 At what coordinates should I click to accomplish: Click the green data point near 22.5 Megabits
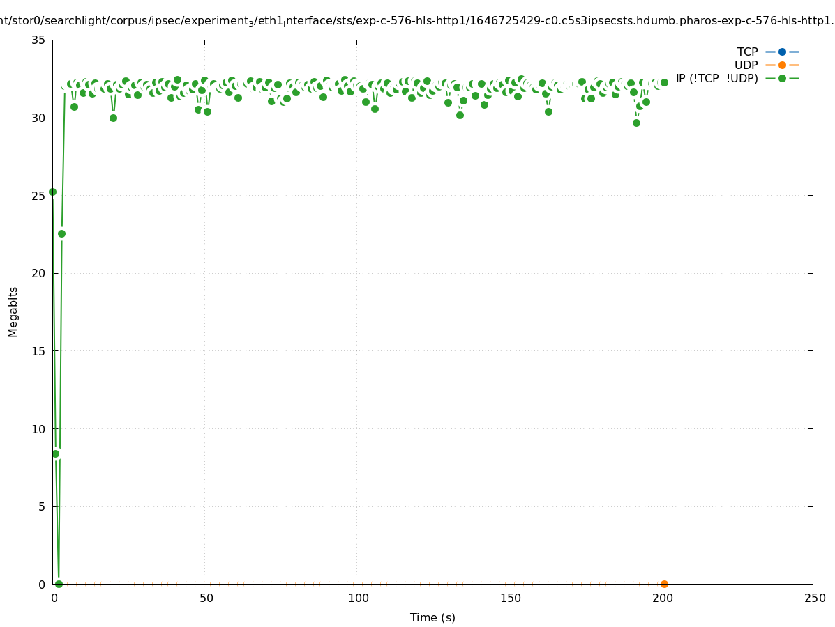pos(61,233)
